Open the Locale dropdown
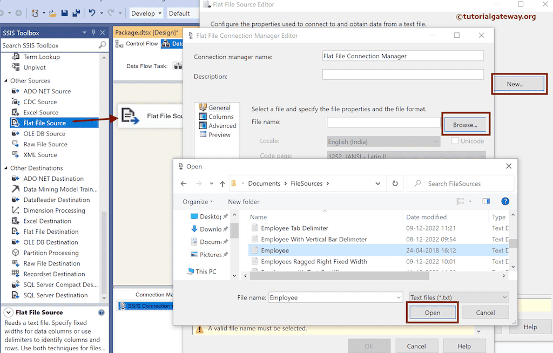 click(383, 141)
